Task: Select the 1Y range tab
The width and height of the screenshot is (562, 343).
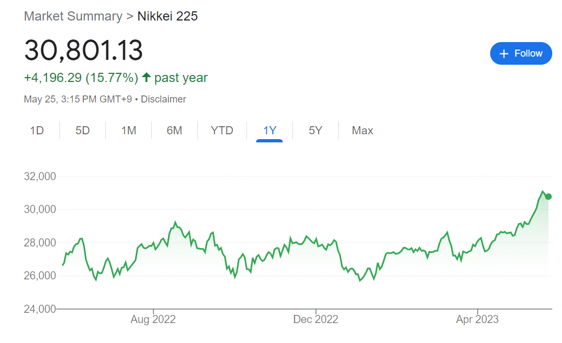Action: point(270,131)
